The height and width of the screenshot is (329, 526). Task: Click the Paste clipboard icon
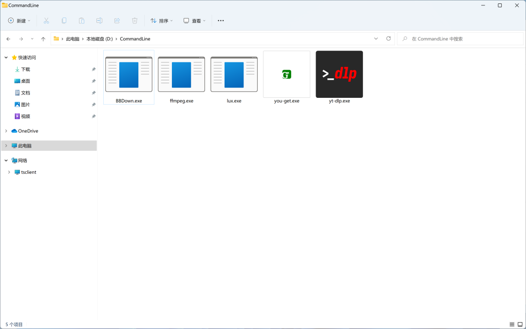[x=81, y=21]
